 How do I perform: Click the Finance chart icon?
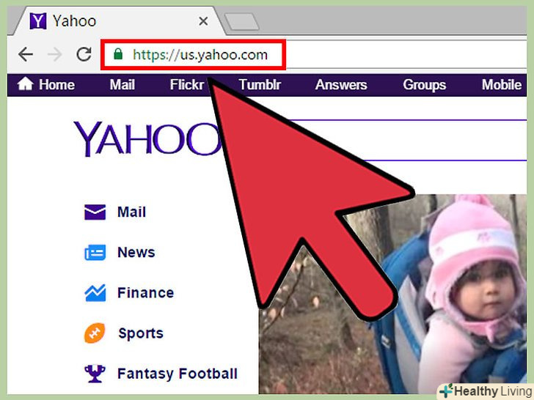pyautogui.click(x=95, y=293)
